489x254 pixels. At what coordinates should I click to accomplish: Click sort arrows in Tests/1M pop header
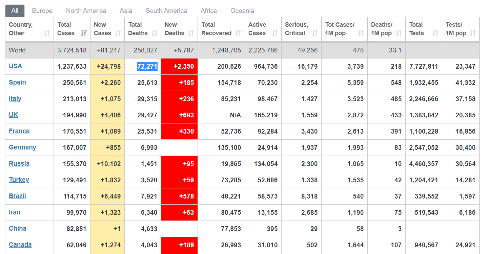pos(473,33)
